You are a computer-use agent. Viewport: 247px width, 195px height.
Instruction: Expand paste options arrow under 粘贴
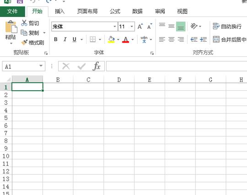pos(11,43)
